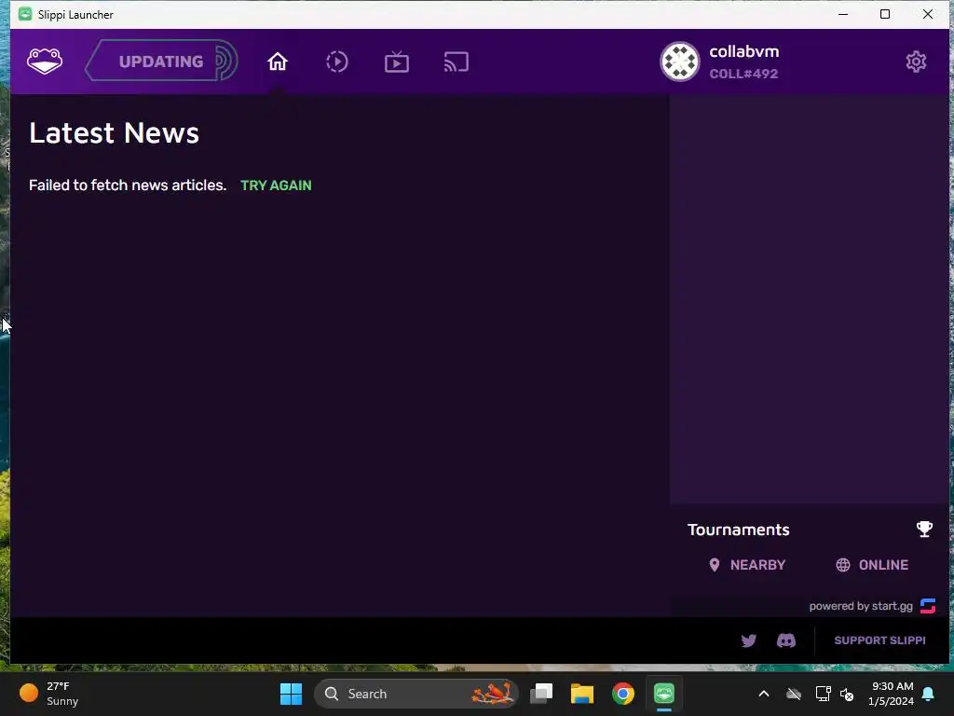Screen dimensions: 954x716
Task: Open the Spectate tab icon
Action: [397, 62]
